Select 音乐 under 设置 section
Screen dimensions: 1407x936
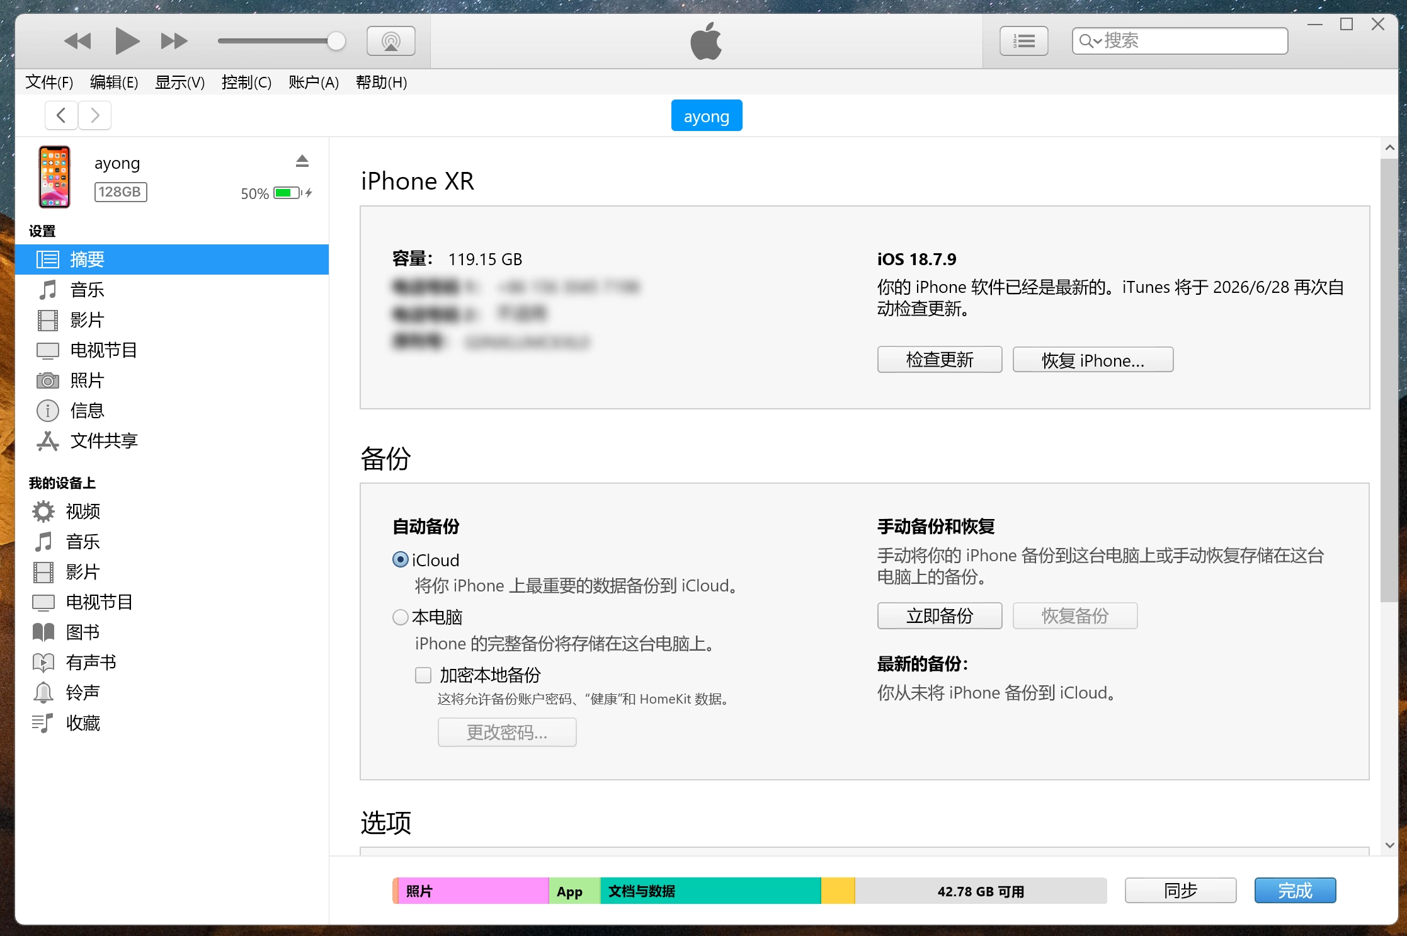click(172, 290)
